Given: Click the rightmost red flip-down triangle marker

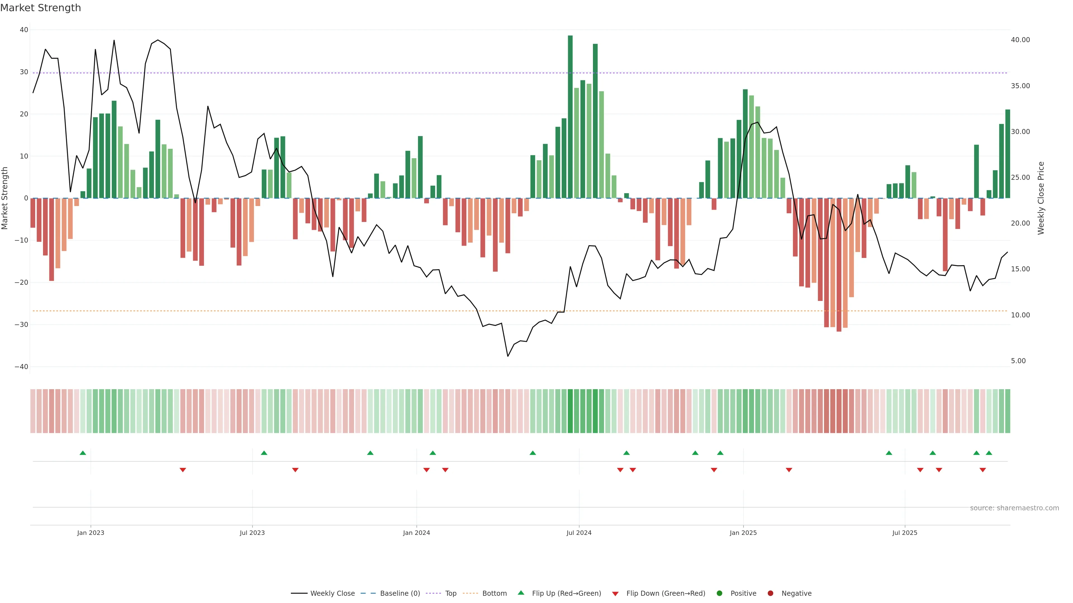Looking at the screenshot, I should coord(983,470).
